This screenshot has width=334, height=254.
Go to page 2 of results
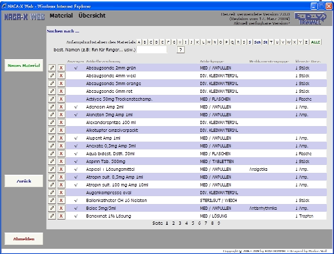tap(173, 223)
